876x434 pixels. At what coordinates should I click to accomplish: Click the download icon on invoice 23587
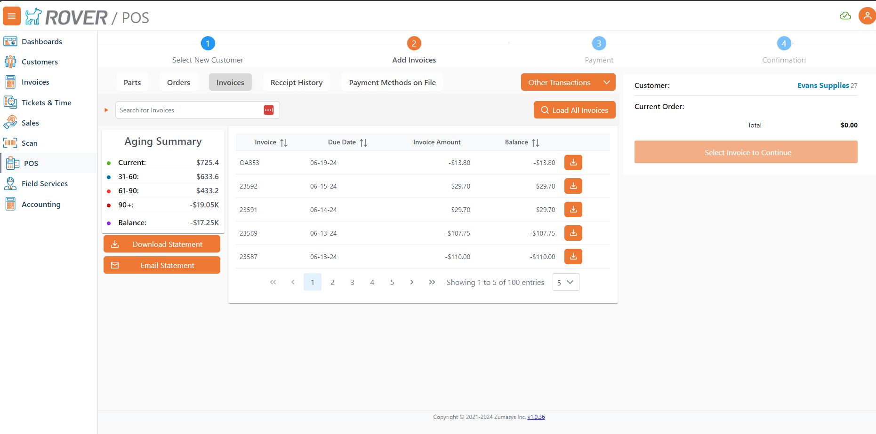click(x=573, y=256)
